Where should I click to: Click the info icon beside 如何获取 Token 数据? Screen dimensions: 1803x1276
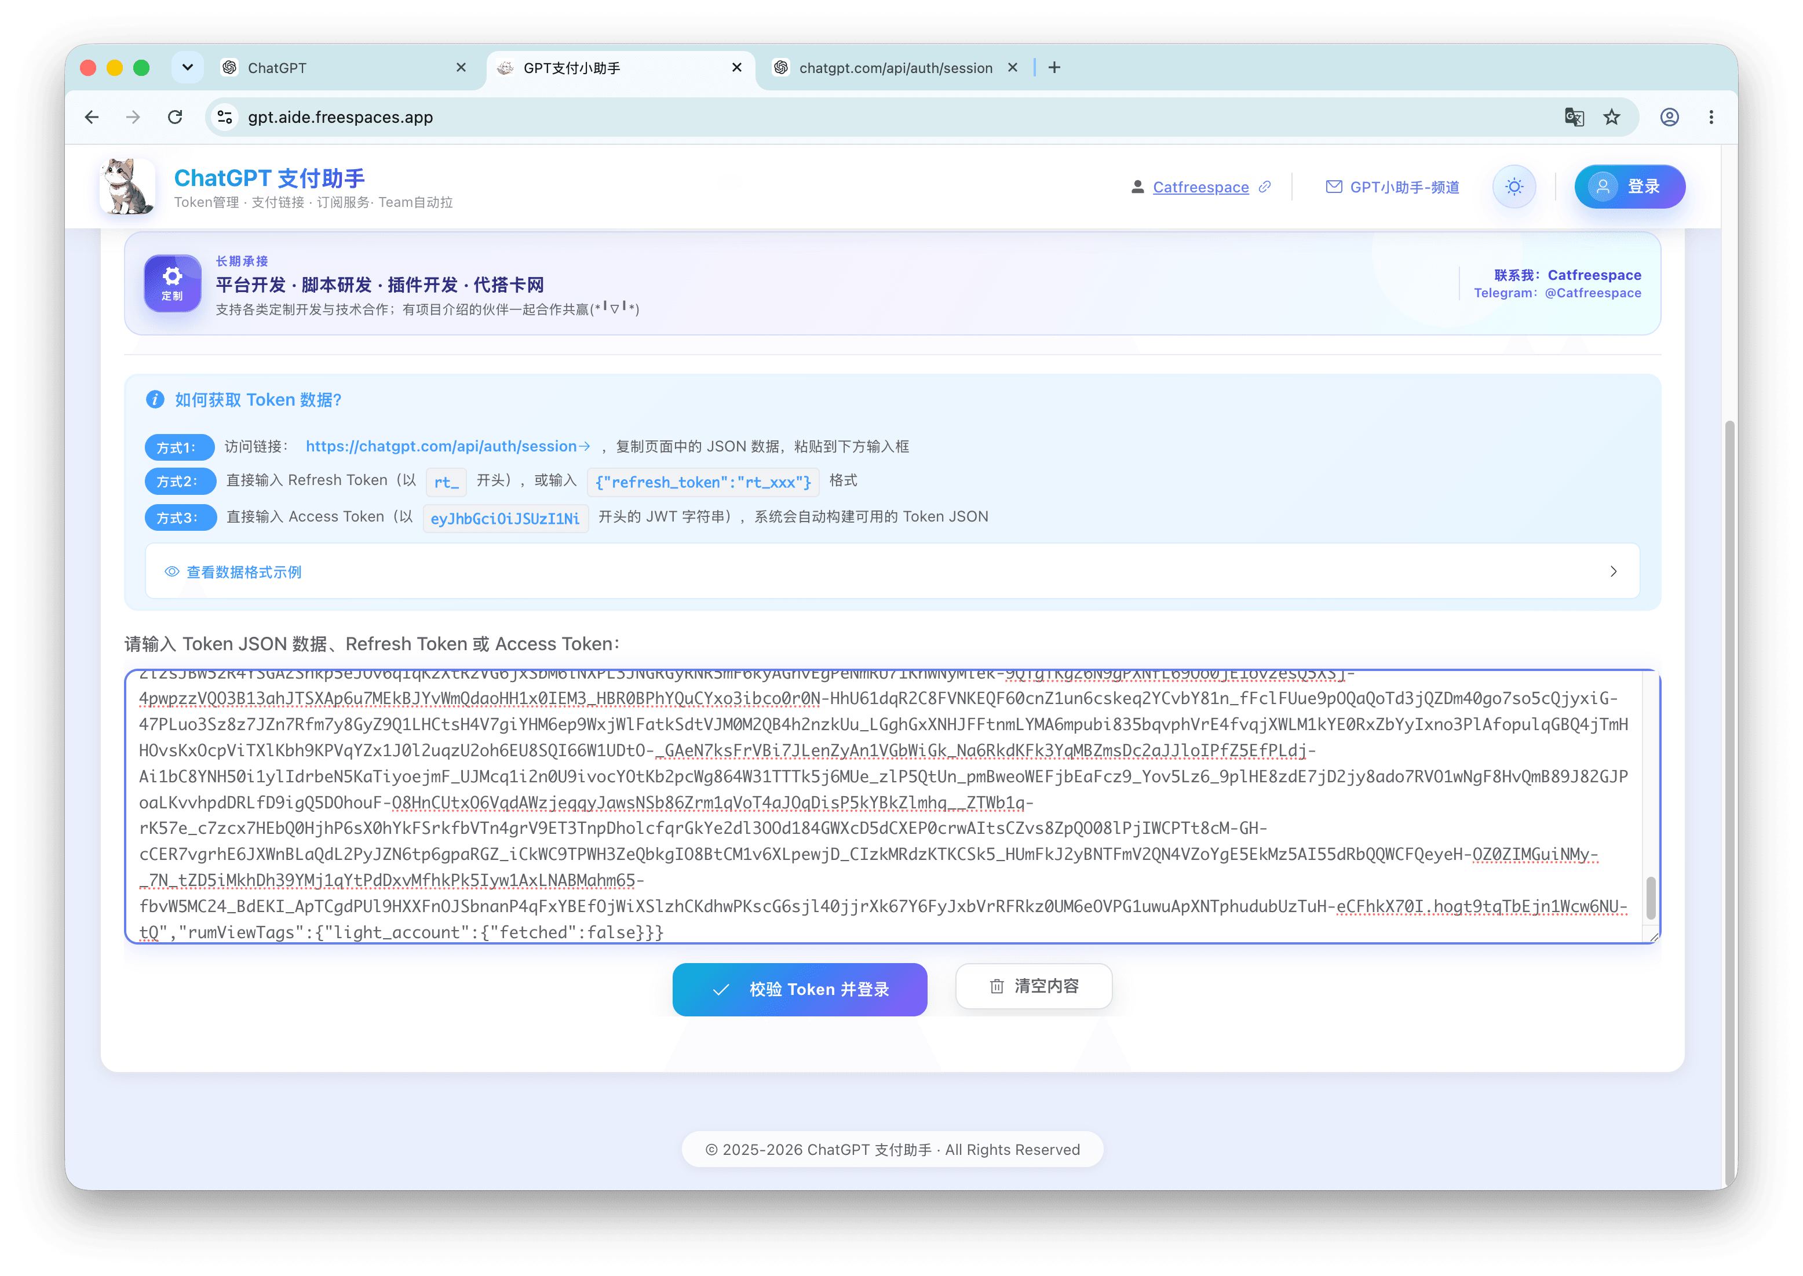pyautogui.click(x=155, y=400)
